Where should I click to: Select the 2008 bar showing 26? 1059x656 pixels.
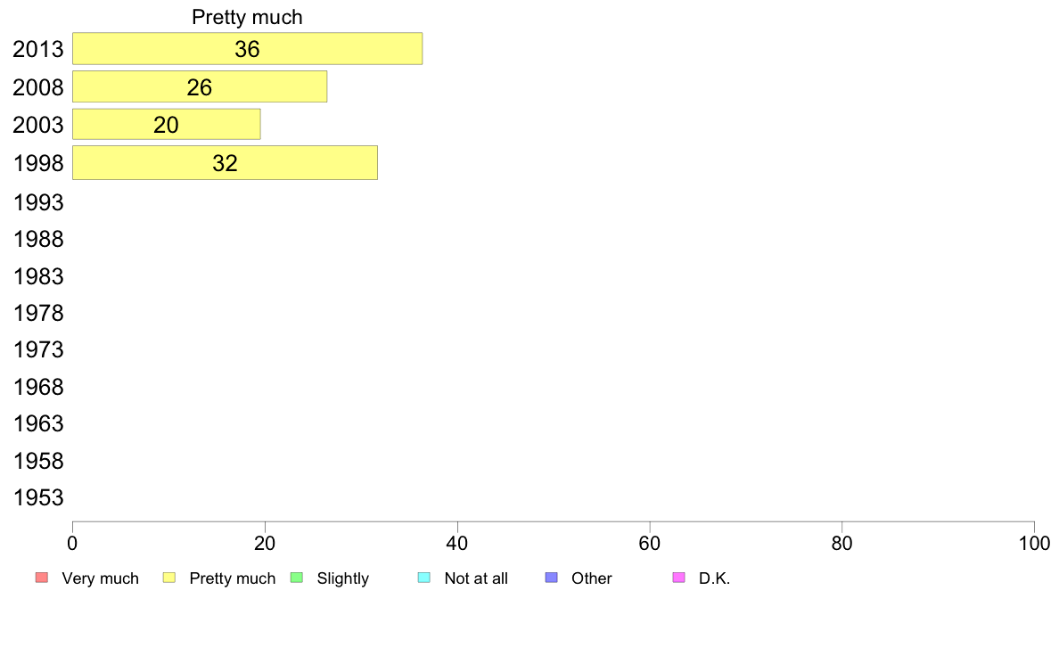(200, 86)
